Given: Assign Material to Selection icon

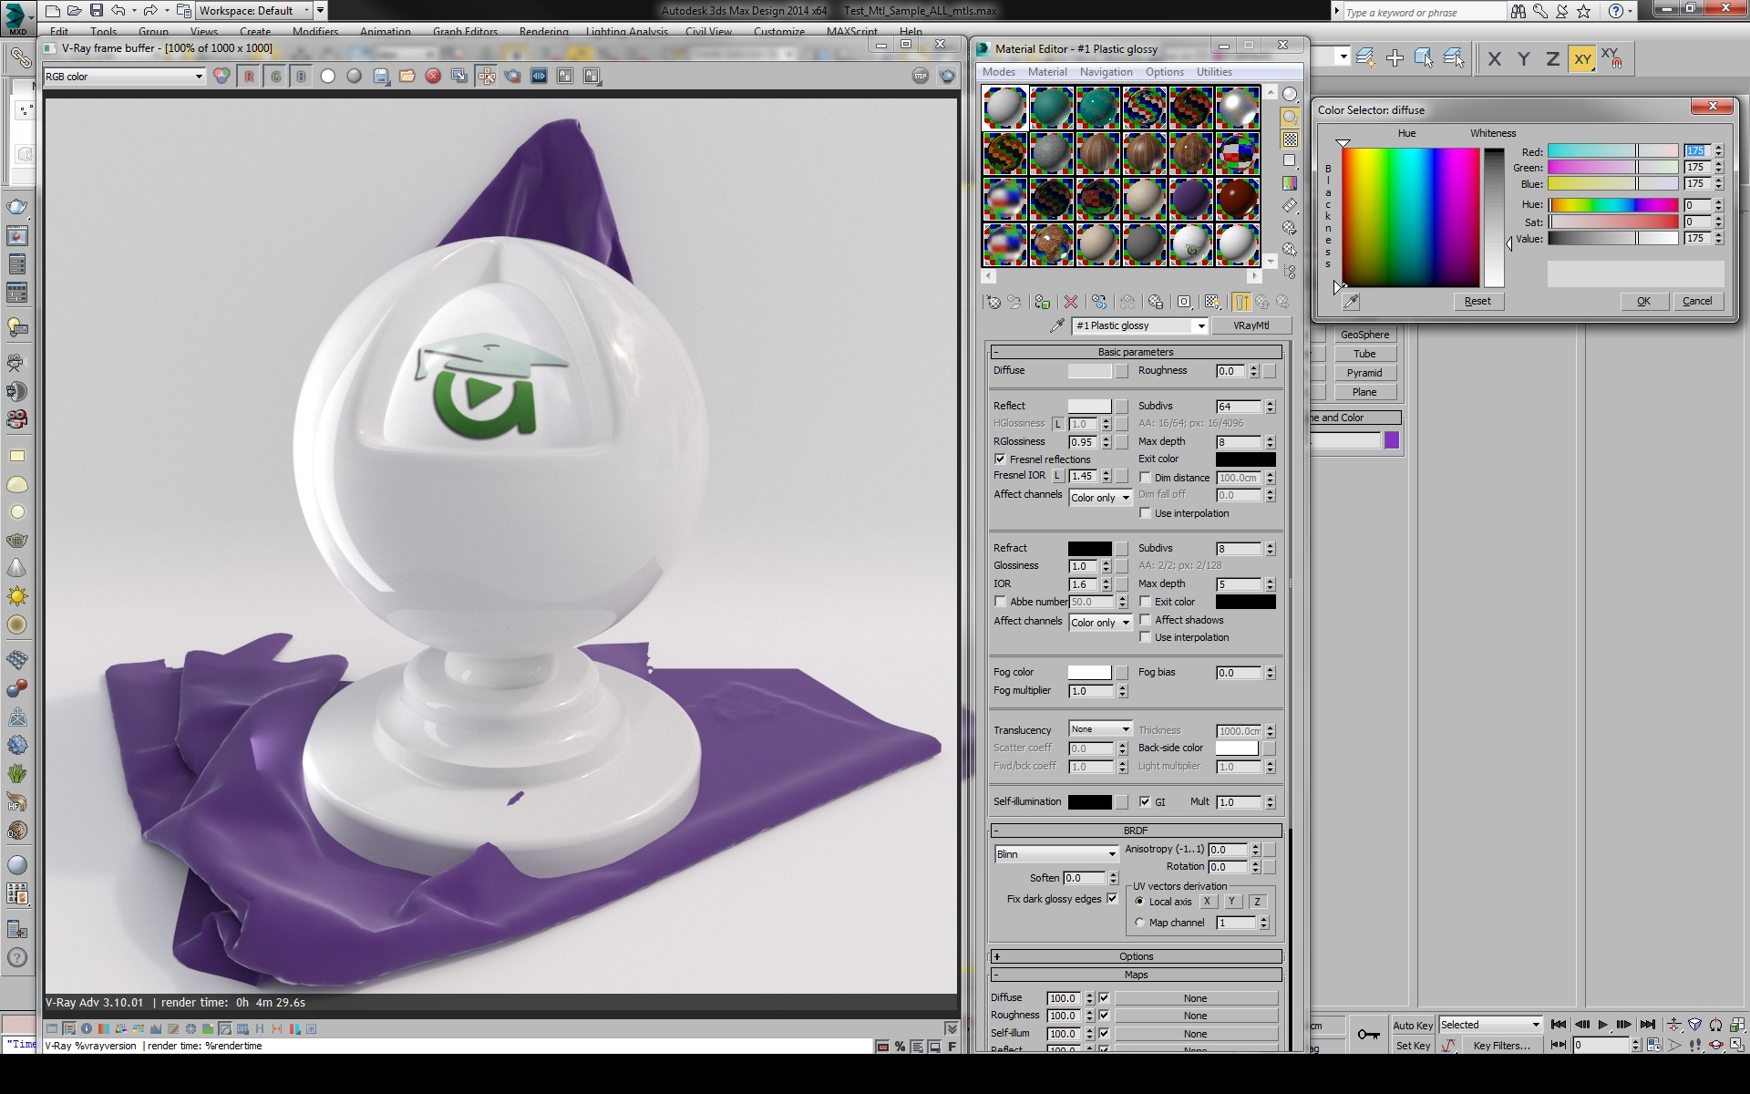Looking at the screenshot, I should click(1043, 302).
